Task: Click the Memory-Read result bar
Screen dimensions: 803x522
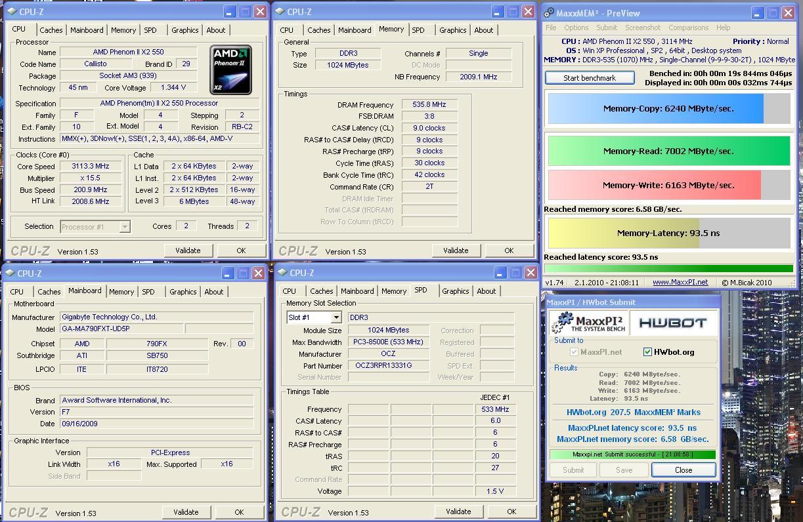Action: coord(669,151)
